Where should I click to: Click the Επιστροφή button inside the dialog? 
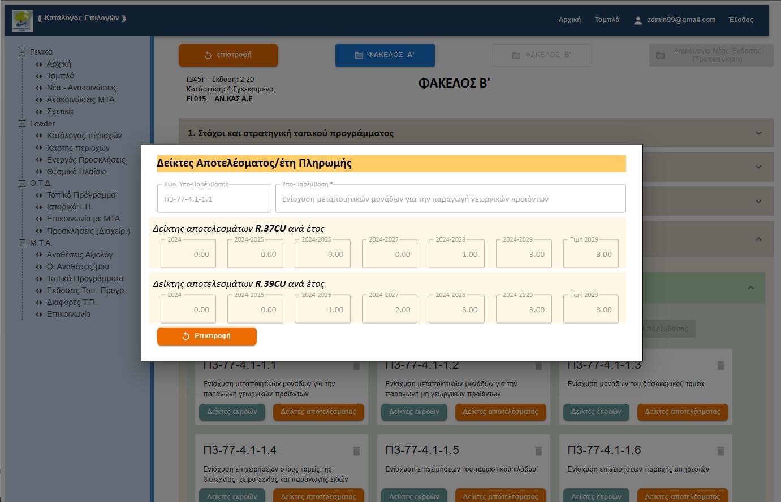point(206,335)
